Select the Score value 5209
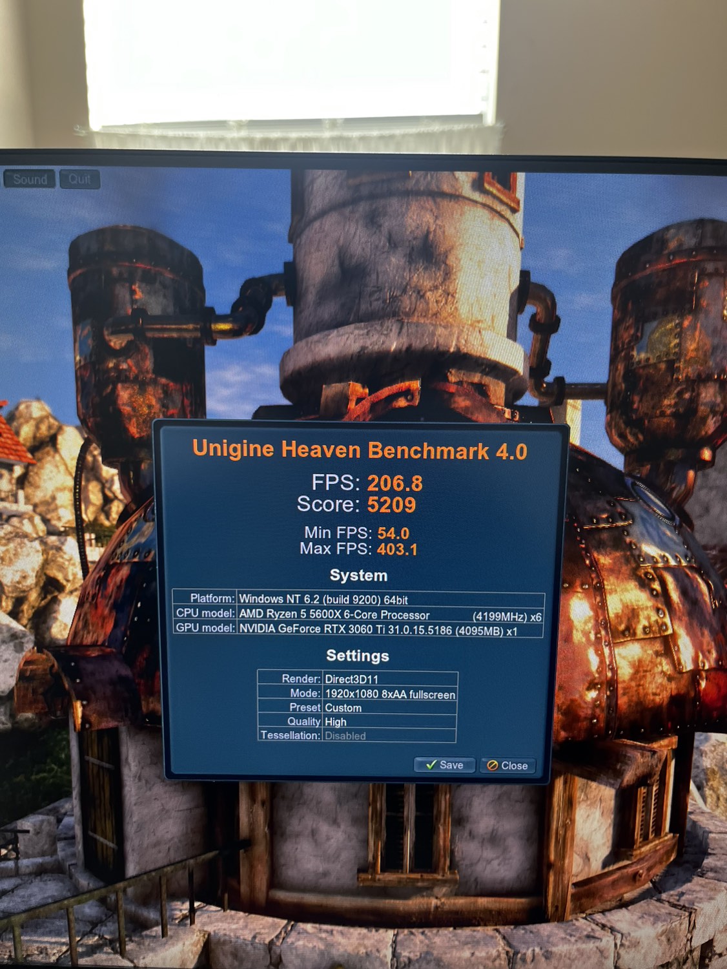The height and width of the screenshot is (969, 727). 391,505
